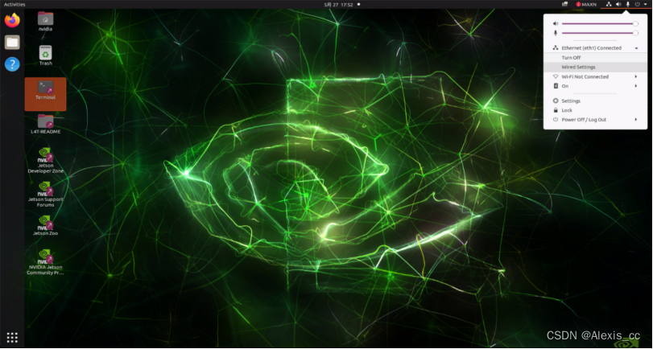Select the Jetson Developer Zone shortcut

coord(45,161)
